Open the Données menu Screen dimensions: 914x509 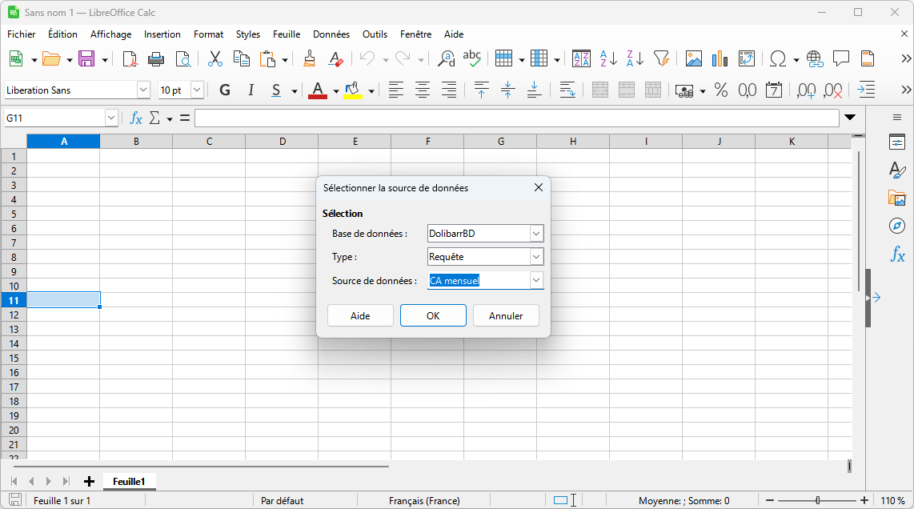[331, 34]
